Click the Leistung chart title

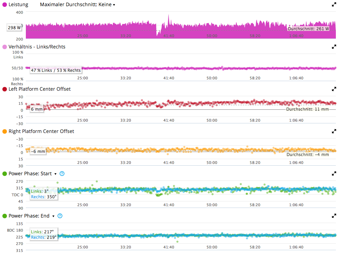[18, 5]
